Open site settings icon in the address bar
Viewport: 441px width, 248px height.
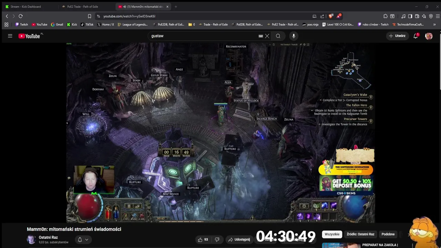click(99, 16)
